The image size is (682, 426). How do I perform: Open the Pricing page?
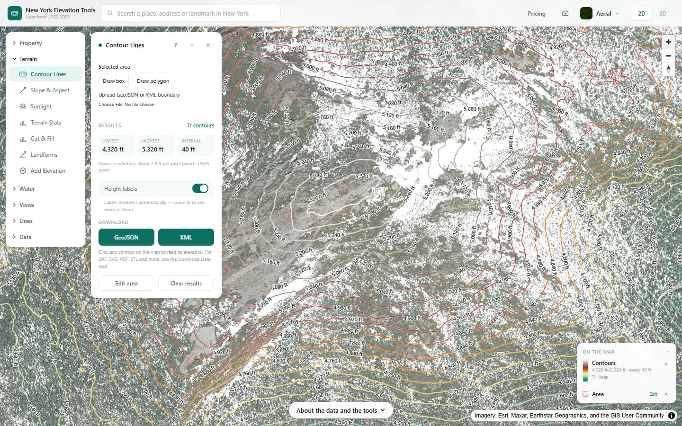coord(537,14)
